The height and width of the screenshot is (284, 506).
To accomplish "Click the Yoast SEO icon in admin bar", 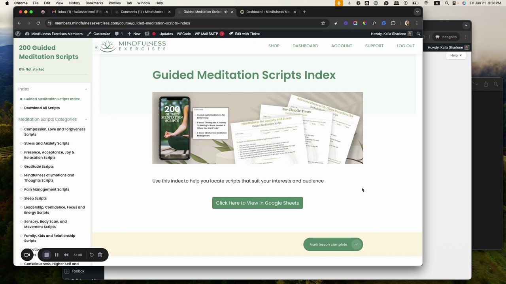I will tap(147, 34).
